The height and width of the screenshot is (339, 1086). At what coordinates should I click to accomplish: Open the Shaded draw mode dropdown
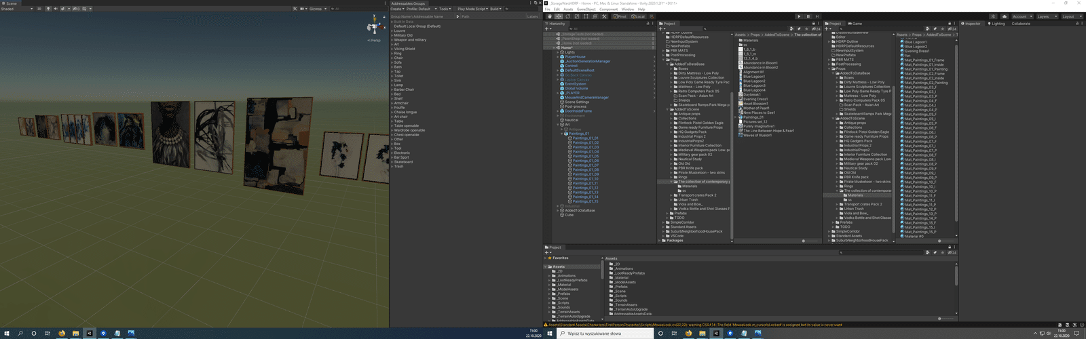(x=17, y=9)
